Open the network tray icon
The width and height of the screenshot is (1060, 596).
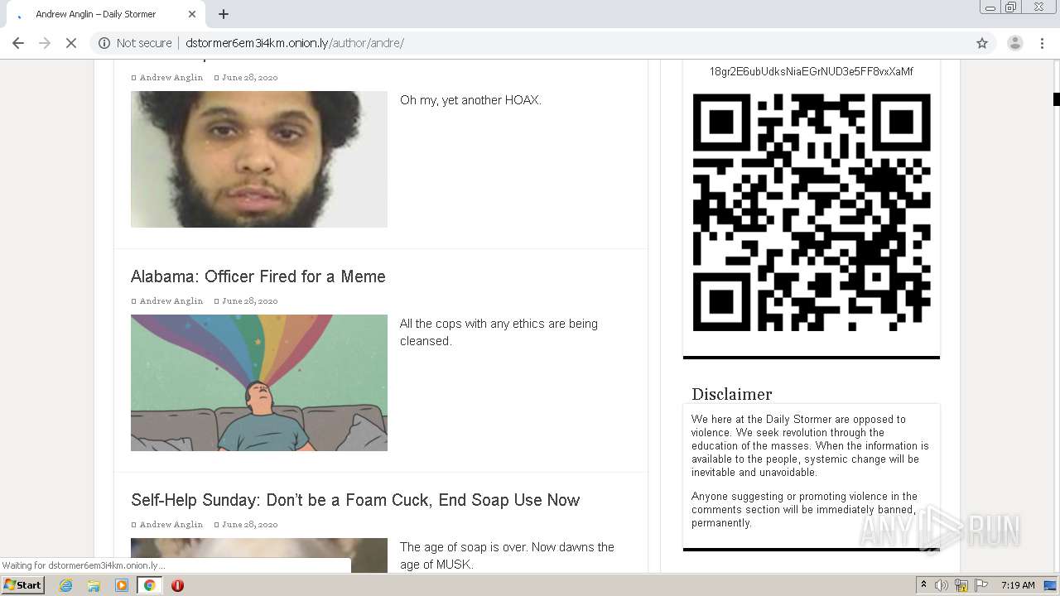click(961, 585)
